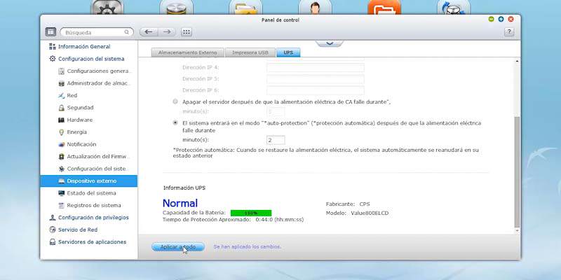Select auto-protection mode radio option

[175, 122]
